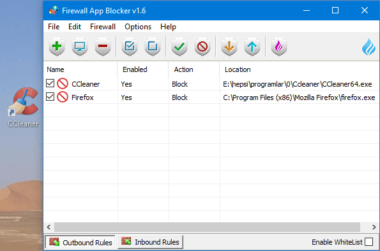Click the red block icon beside CCleaner
This screenshot has width=380, height=251.
coord(63,83)
